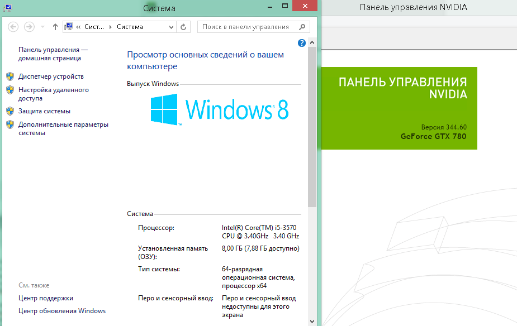Click the Back navigation arrow
This screenshot has width=517, height=326.
13,27
